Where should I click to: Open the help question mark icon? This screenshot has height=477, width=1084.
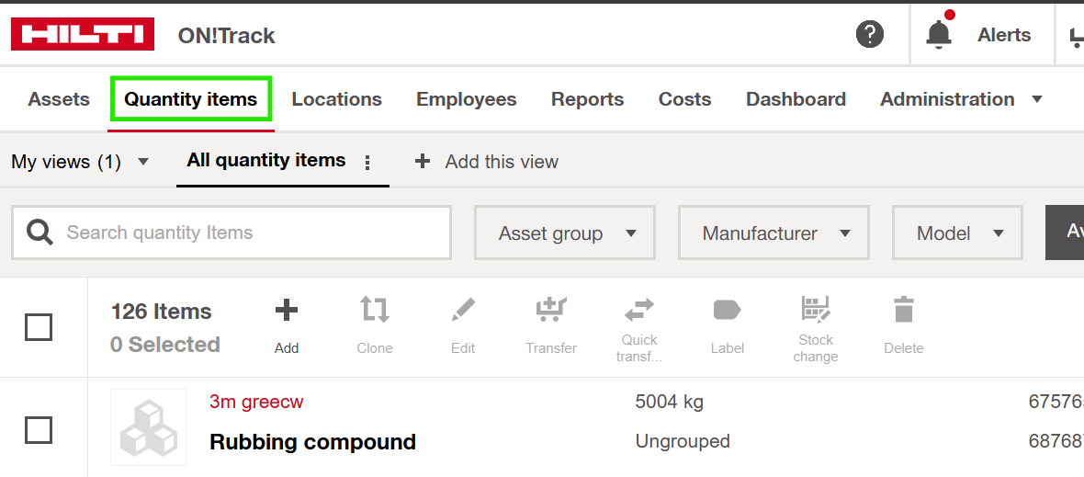pyautogui.click(x=870, y=34)
